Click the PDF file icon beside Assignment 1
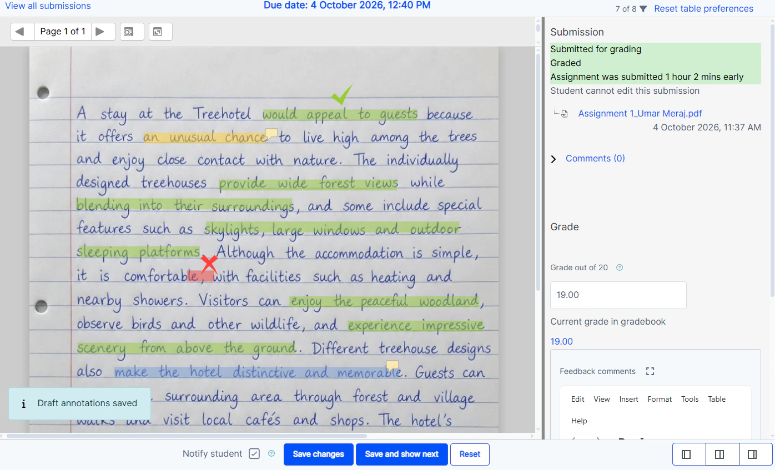 [565, 114]
